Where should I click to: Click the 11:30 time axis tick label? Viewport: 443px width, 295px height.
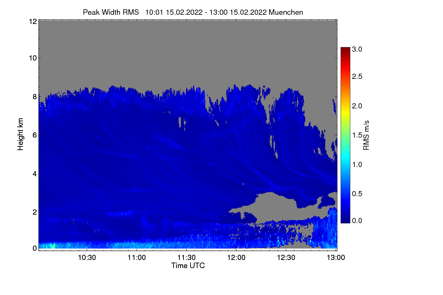click(187, 258)
